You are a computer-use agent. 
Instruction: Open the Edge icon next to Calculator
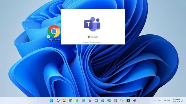(x=109, y=101)
